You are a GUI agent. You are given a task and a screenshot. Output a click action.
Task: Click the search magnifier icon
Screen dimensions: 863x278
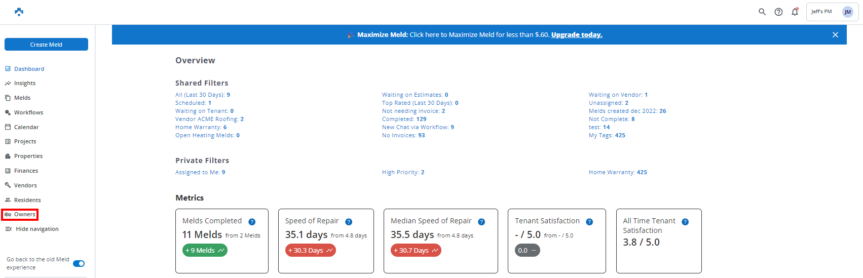tap(762, 12)
